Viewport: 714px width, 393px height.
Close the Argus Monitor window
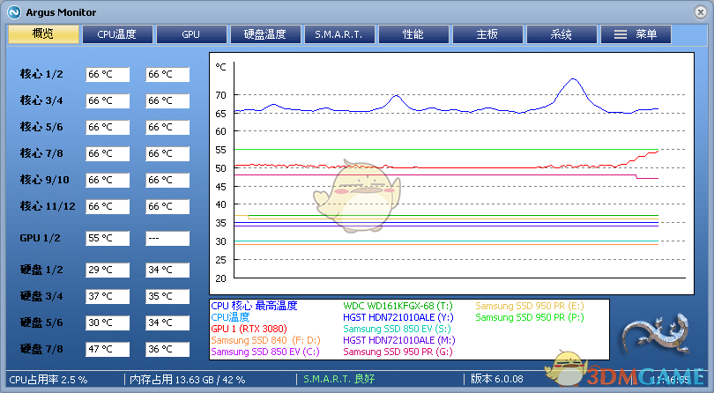pos(701,12)
